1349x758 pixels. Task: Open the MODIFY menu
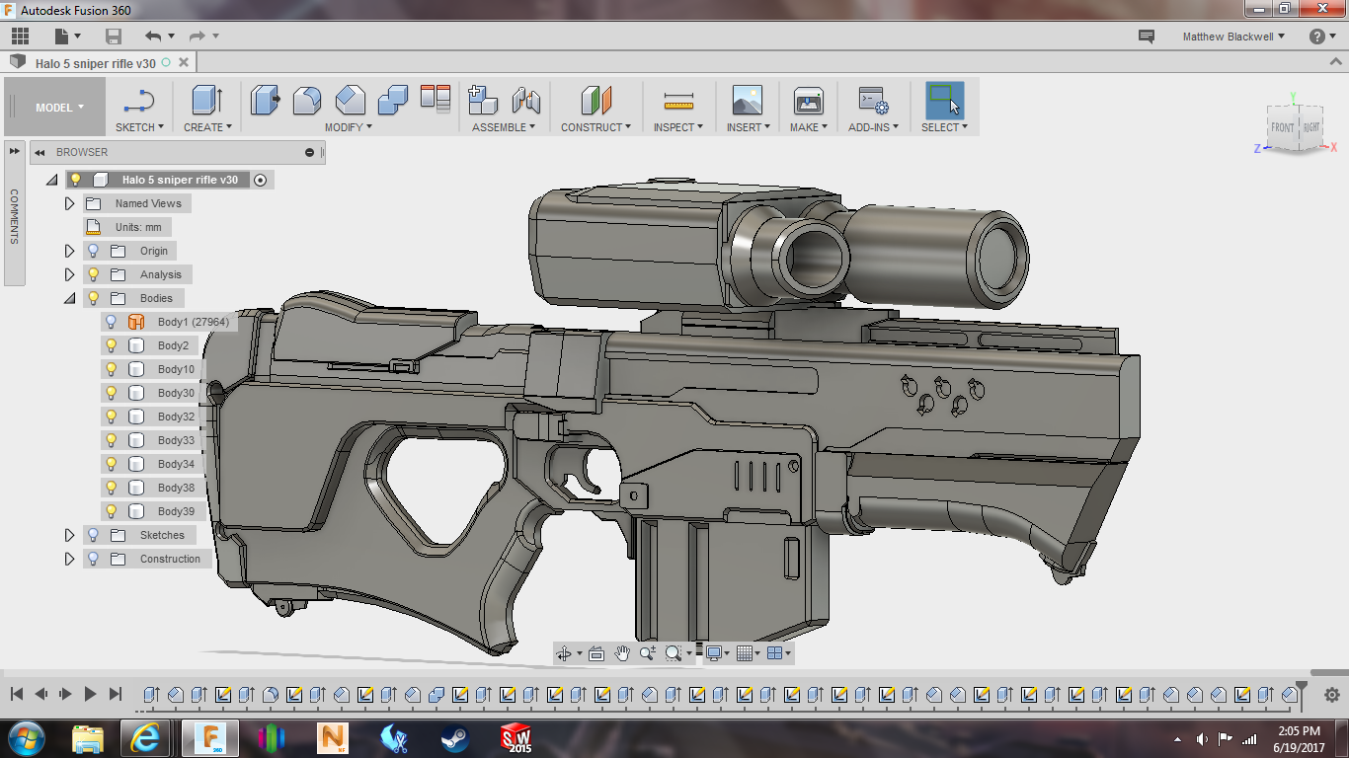349,127
